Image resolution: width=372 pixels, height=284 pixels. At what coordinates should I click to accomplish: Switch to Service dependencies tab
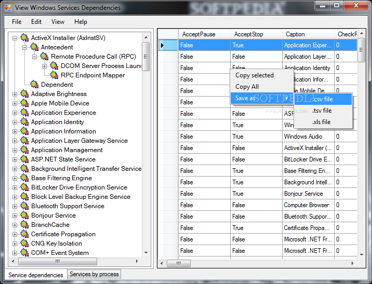tap(35, 275)
